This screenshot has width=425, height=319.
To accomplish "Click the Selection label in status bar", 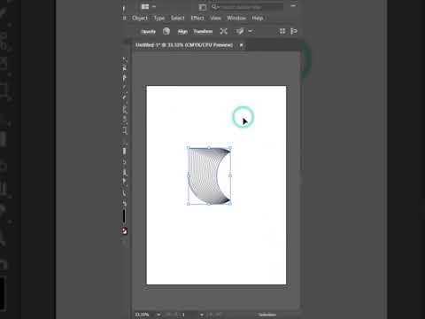I will click(267, 315).
